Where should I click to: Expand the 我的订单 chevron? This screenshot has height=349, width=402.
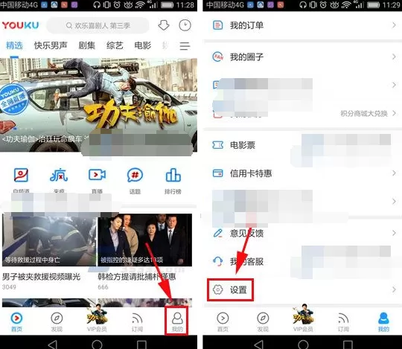(394, 25)
